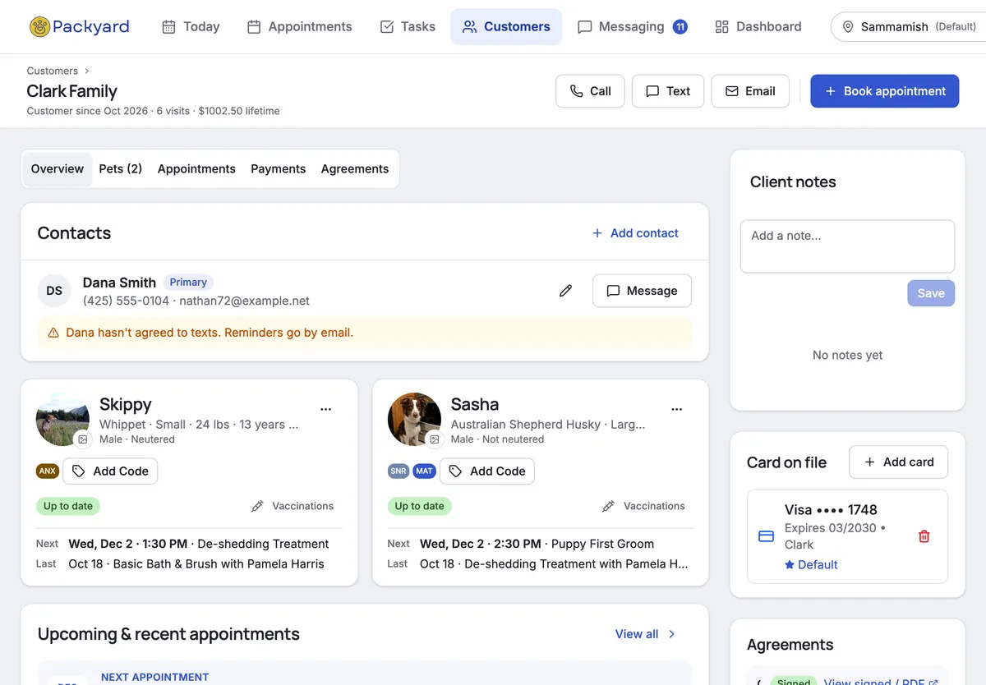
Task: Add Code for Sasha
Action: click(x=487, y=471)
